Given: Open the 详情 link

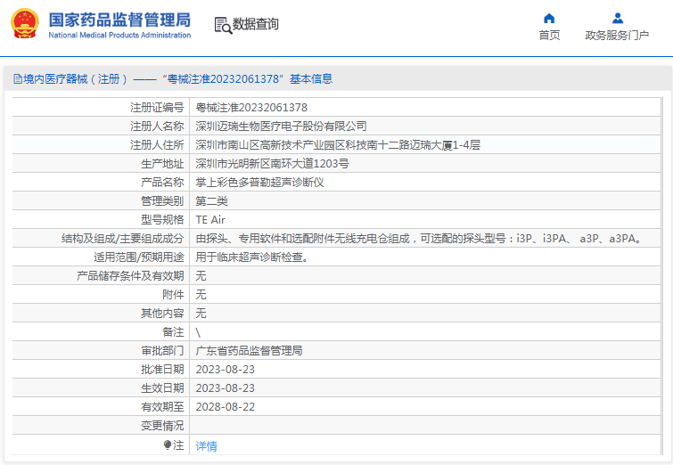Looking at the screenshot, I should pos(207,446).
